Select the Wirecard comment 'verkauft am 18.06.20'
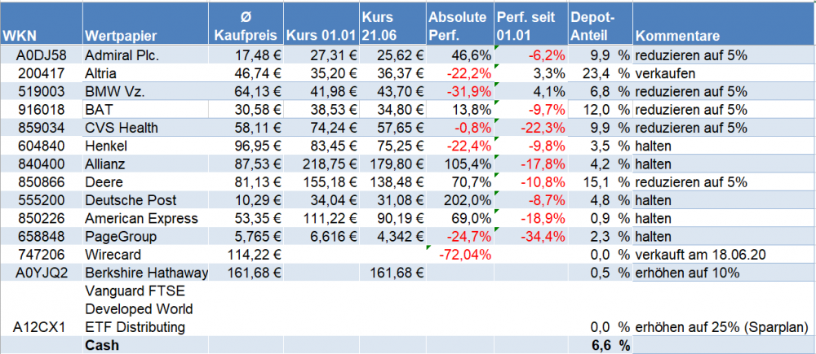Viewport: 816px width, 354px height. tap(698, 255)
